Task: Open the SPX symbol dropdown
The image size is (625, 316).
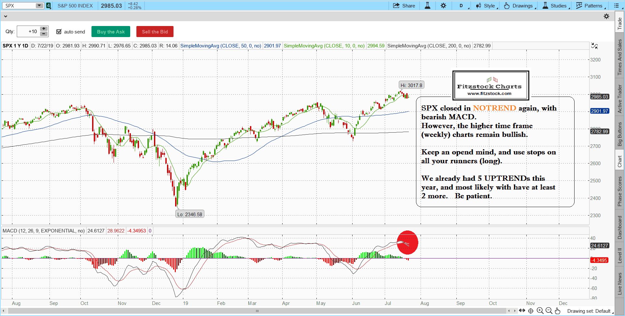Action: (x=39, y=6)
